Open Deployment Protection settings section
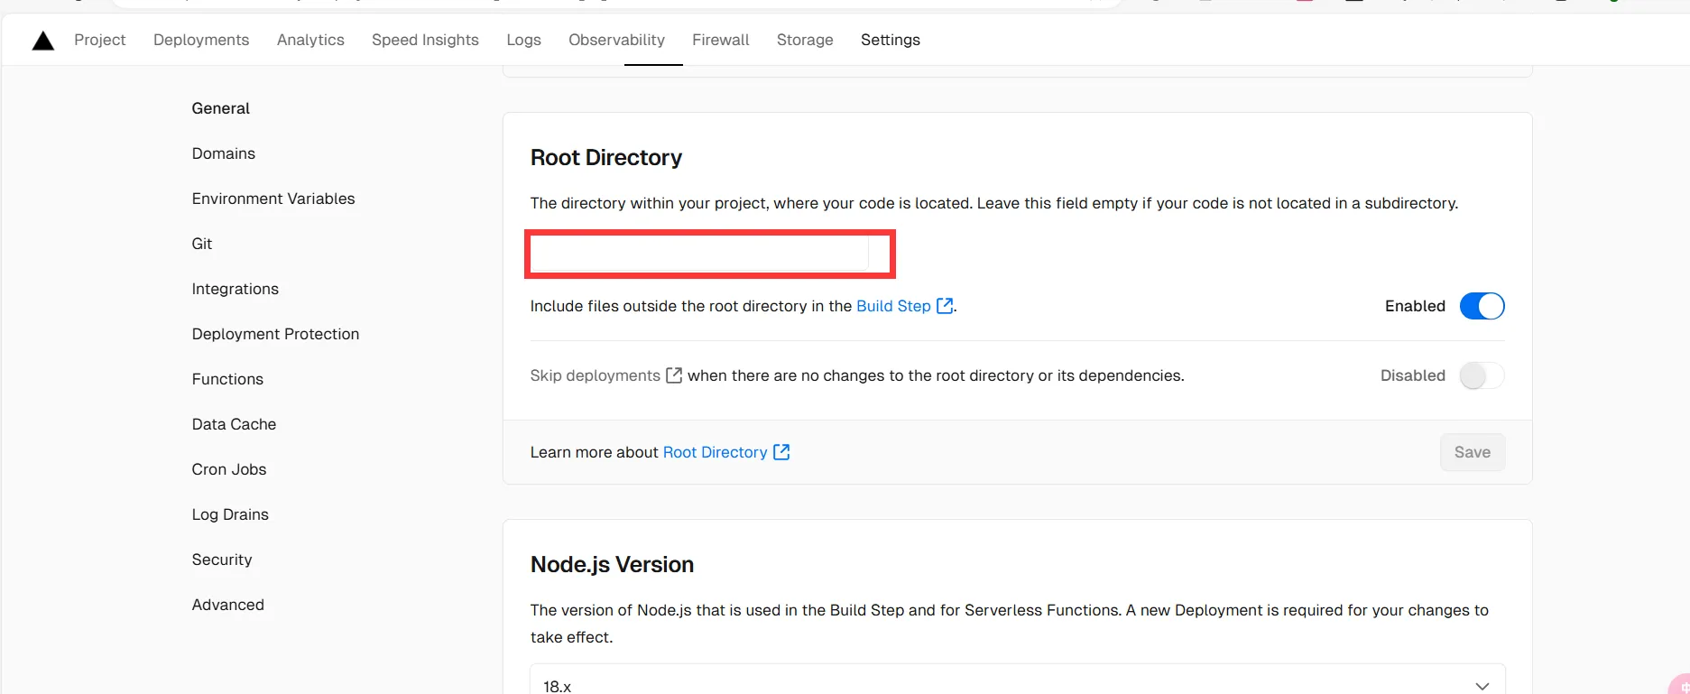 tap(275, 334)
